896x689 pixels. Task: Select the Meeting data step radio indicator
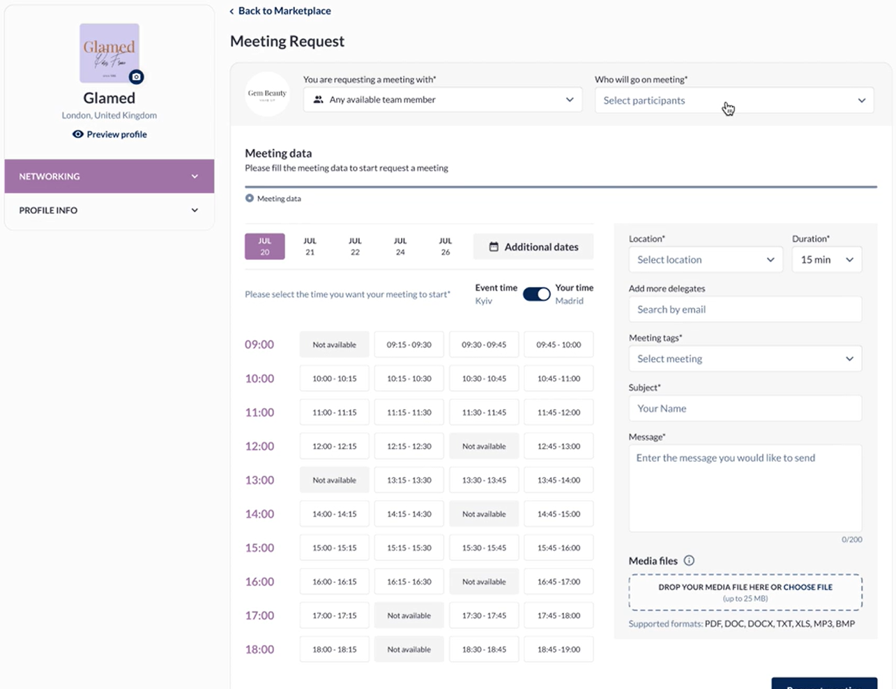(x=250, y=199)
